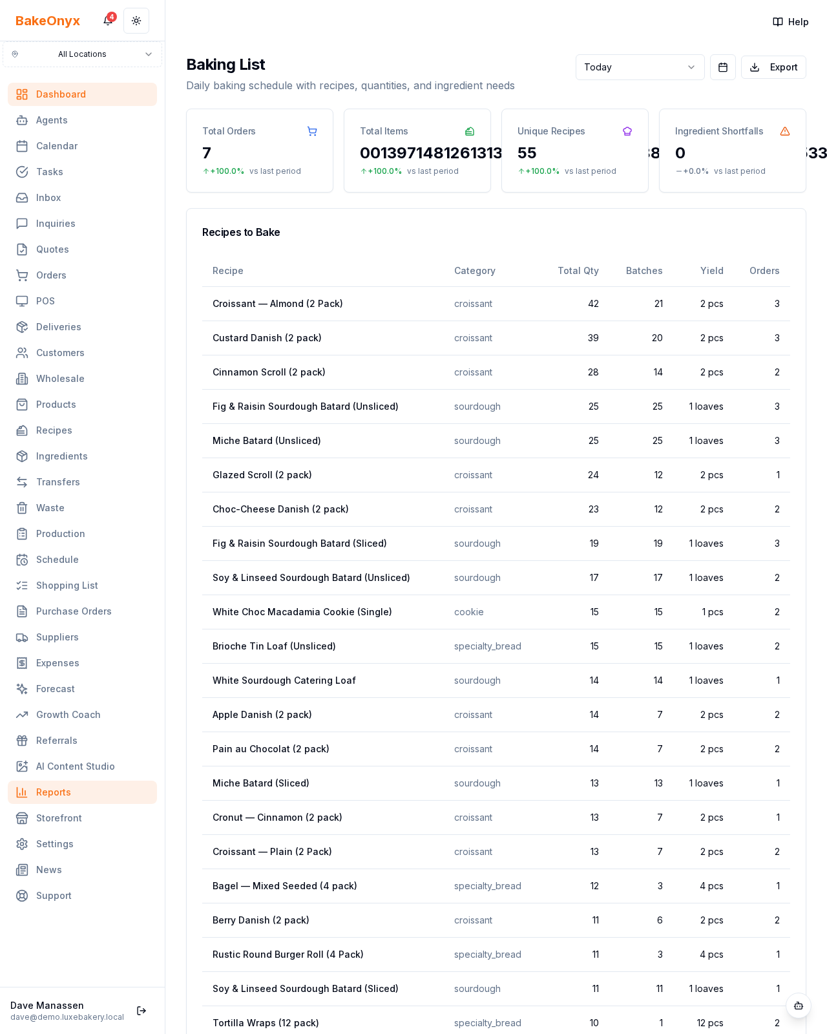The height and width of the screenshot is (1034, 827).
Task: Open the chat assistant bot icon
Action: 799,1006
